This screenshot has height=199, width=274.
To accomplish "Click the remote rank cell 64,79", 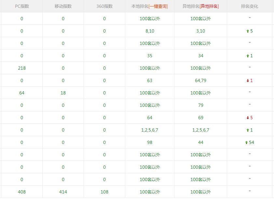I will click(x=200, y=80).
